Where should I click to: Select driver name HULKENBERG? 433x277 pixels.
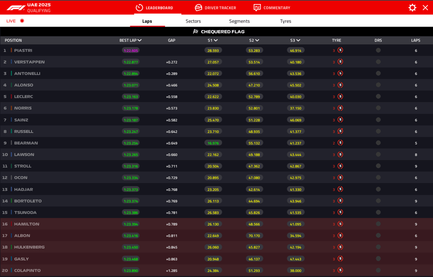tap(29, 247)
